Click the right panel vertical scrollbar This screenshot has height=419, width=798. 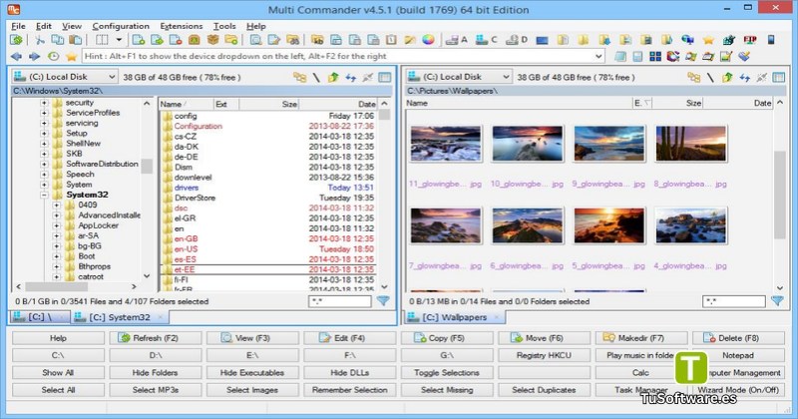coord(779,196)
